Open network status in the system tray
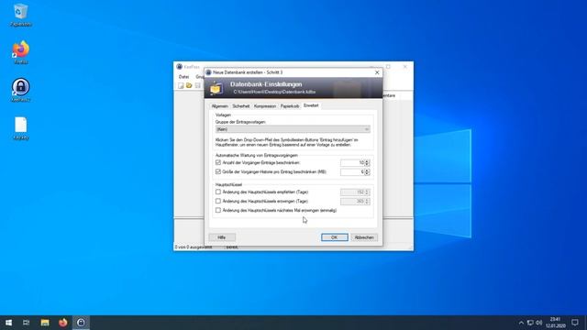 click(530, 323)
